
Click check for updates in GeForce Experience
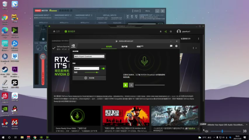point(186,39)
